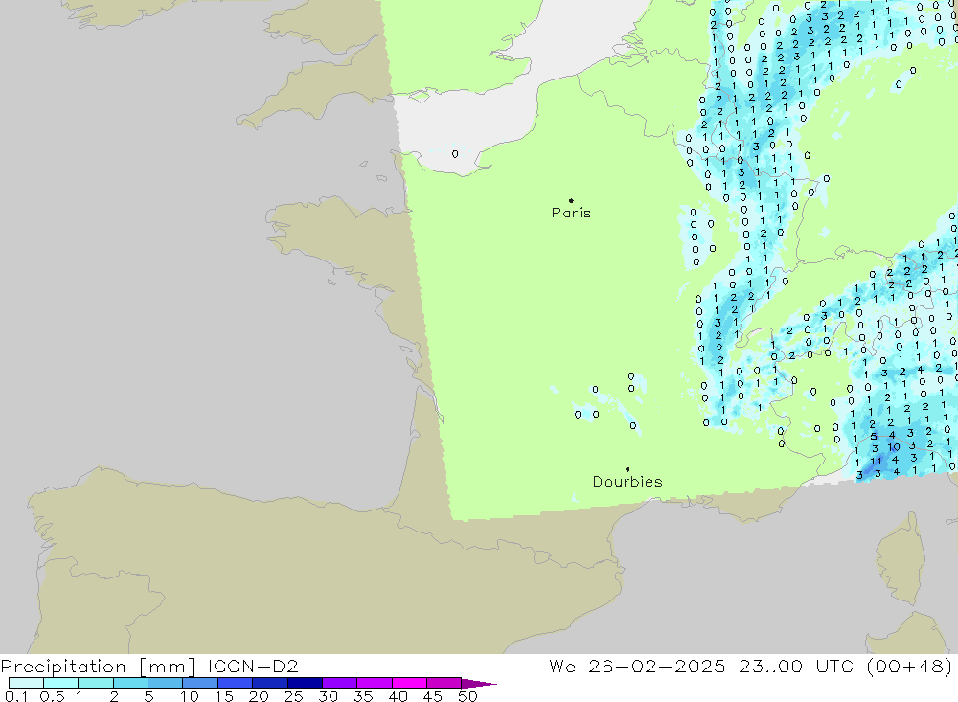958x702 pixels.
Task: Pick the 35–40 mm legend swatch
Action: click(374, 683)
